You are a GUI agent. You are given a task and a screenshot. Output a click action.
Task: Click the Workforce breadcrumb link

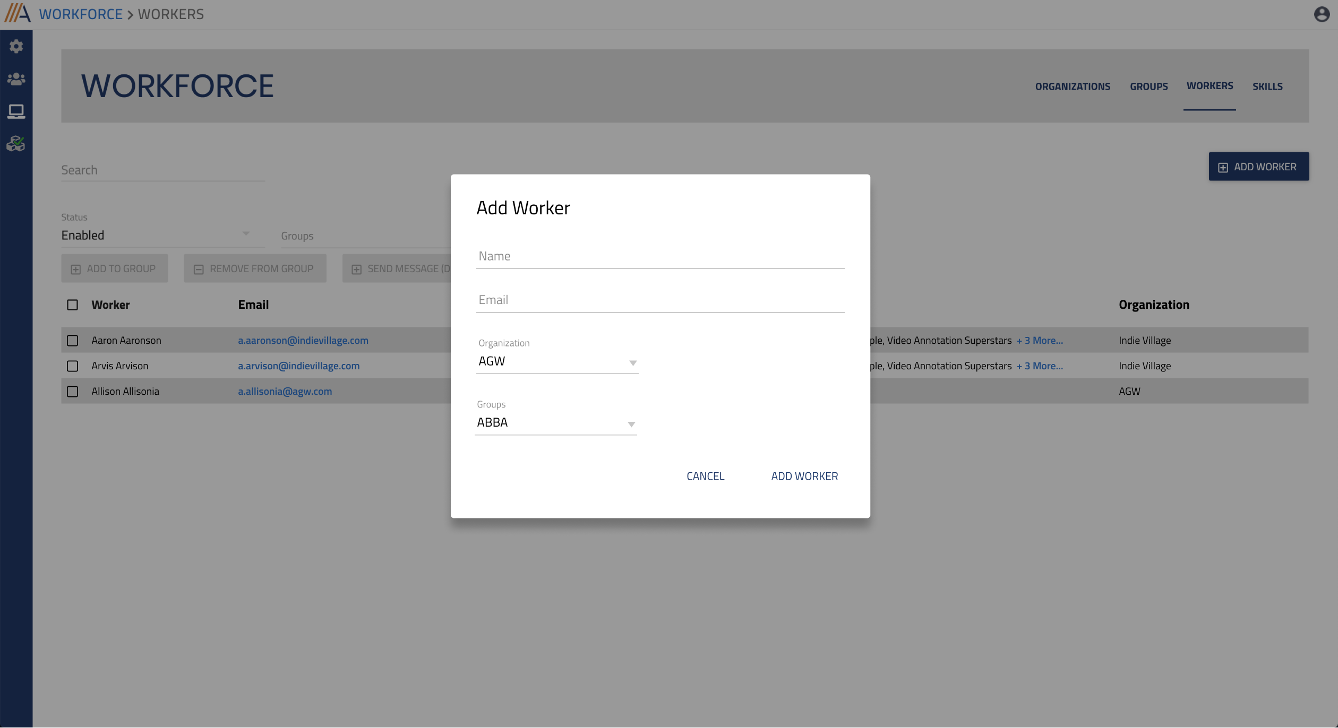tap(81, 14)
